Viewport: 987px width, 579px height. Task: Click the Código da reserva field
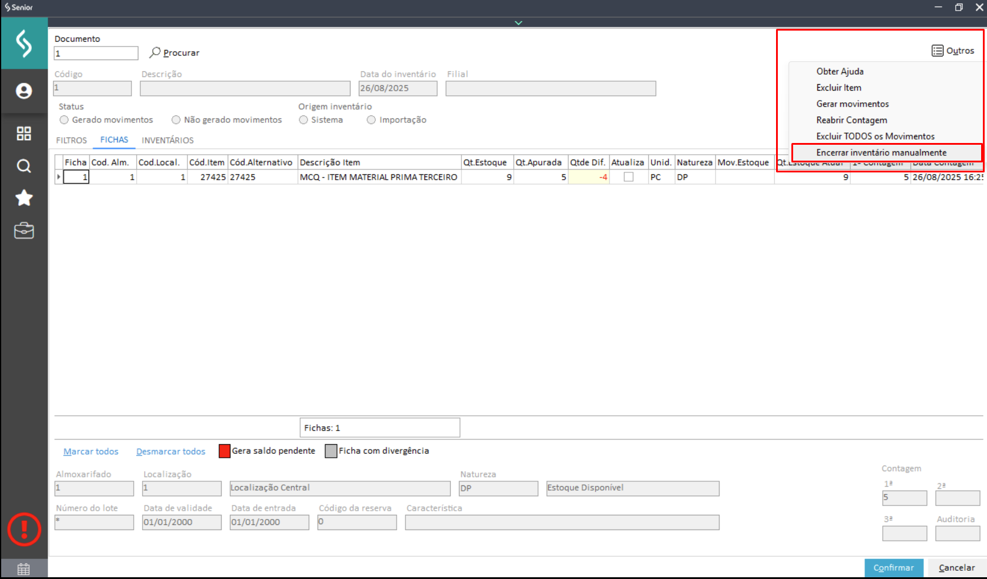pos(357,522)
